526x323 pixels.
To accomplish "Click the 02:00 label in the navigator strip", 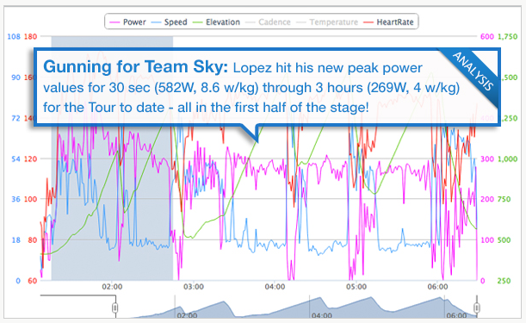I will [x=187, y=315].
